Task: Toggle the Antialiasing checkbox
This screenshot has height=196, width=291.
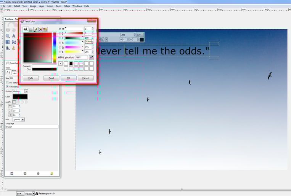Action: (x=7, y=87)
